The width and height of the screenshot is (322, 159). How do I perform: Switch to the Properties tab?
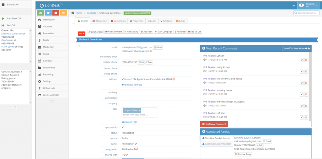coord(136,21)
